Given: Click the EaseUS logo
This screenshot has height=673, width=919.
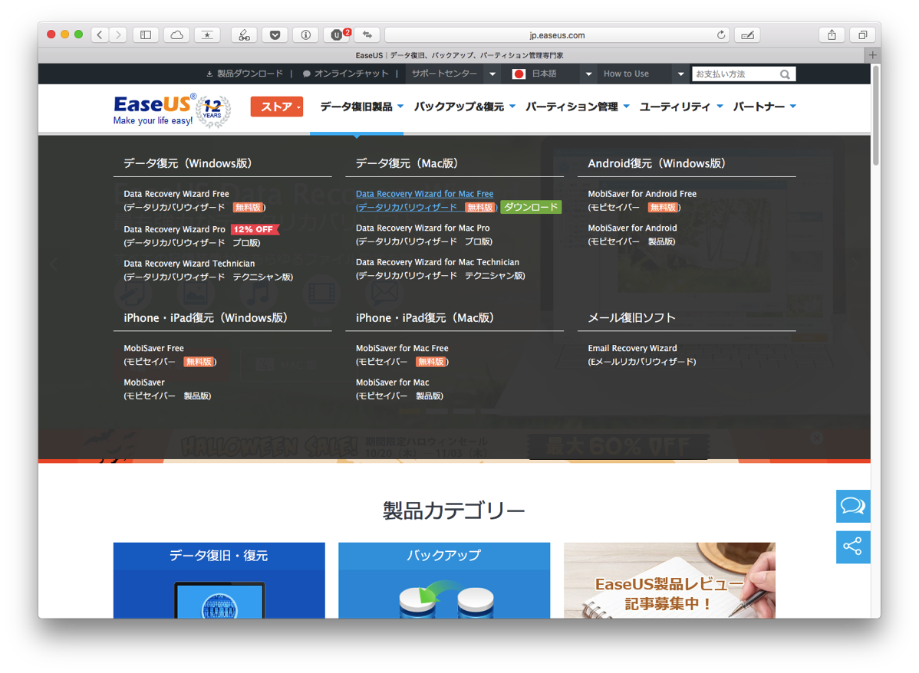Looking at the screenshot, I should (x=153, y=110).
